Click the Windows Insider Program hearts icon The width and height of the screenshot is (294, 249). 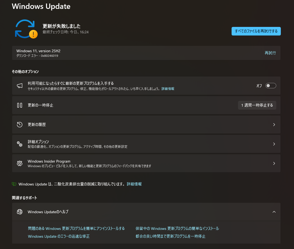pyautogui.click(x=20, y=163)
